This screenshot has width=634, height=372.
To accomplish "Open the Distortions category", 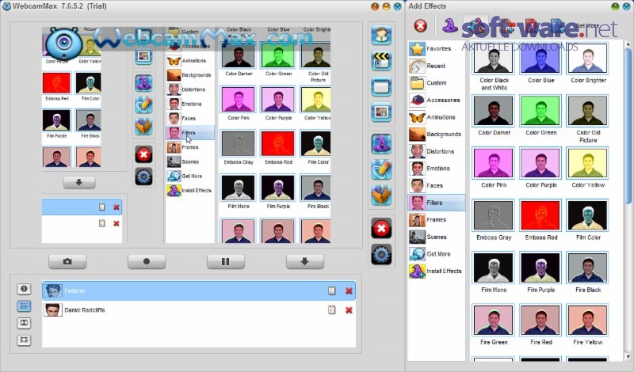I will pyautogui.click(x=437, y=151).
